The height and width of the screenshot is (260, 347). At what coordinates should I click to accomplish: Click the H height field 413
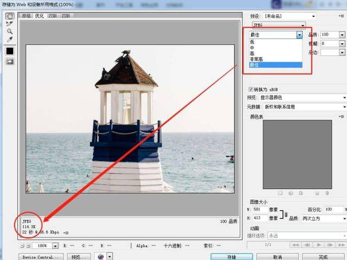(260, 218)
